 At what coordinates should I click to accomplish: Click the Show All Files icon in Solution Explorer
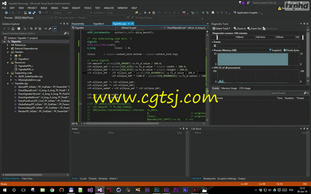pos(40,28)
